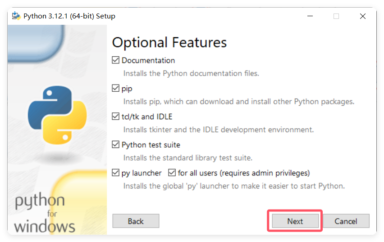384x242 pixels.
Task: Click the greyed-out maximize window button
Action: click(336, 16)
